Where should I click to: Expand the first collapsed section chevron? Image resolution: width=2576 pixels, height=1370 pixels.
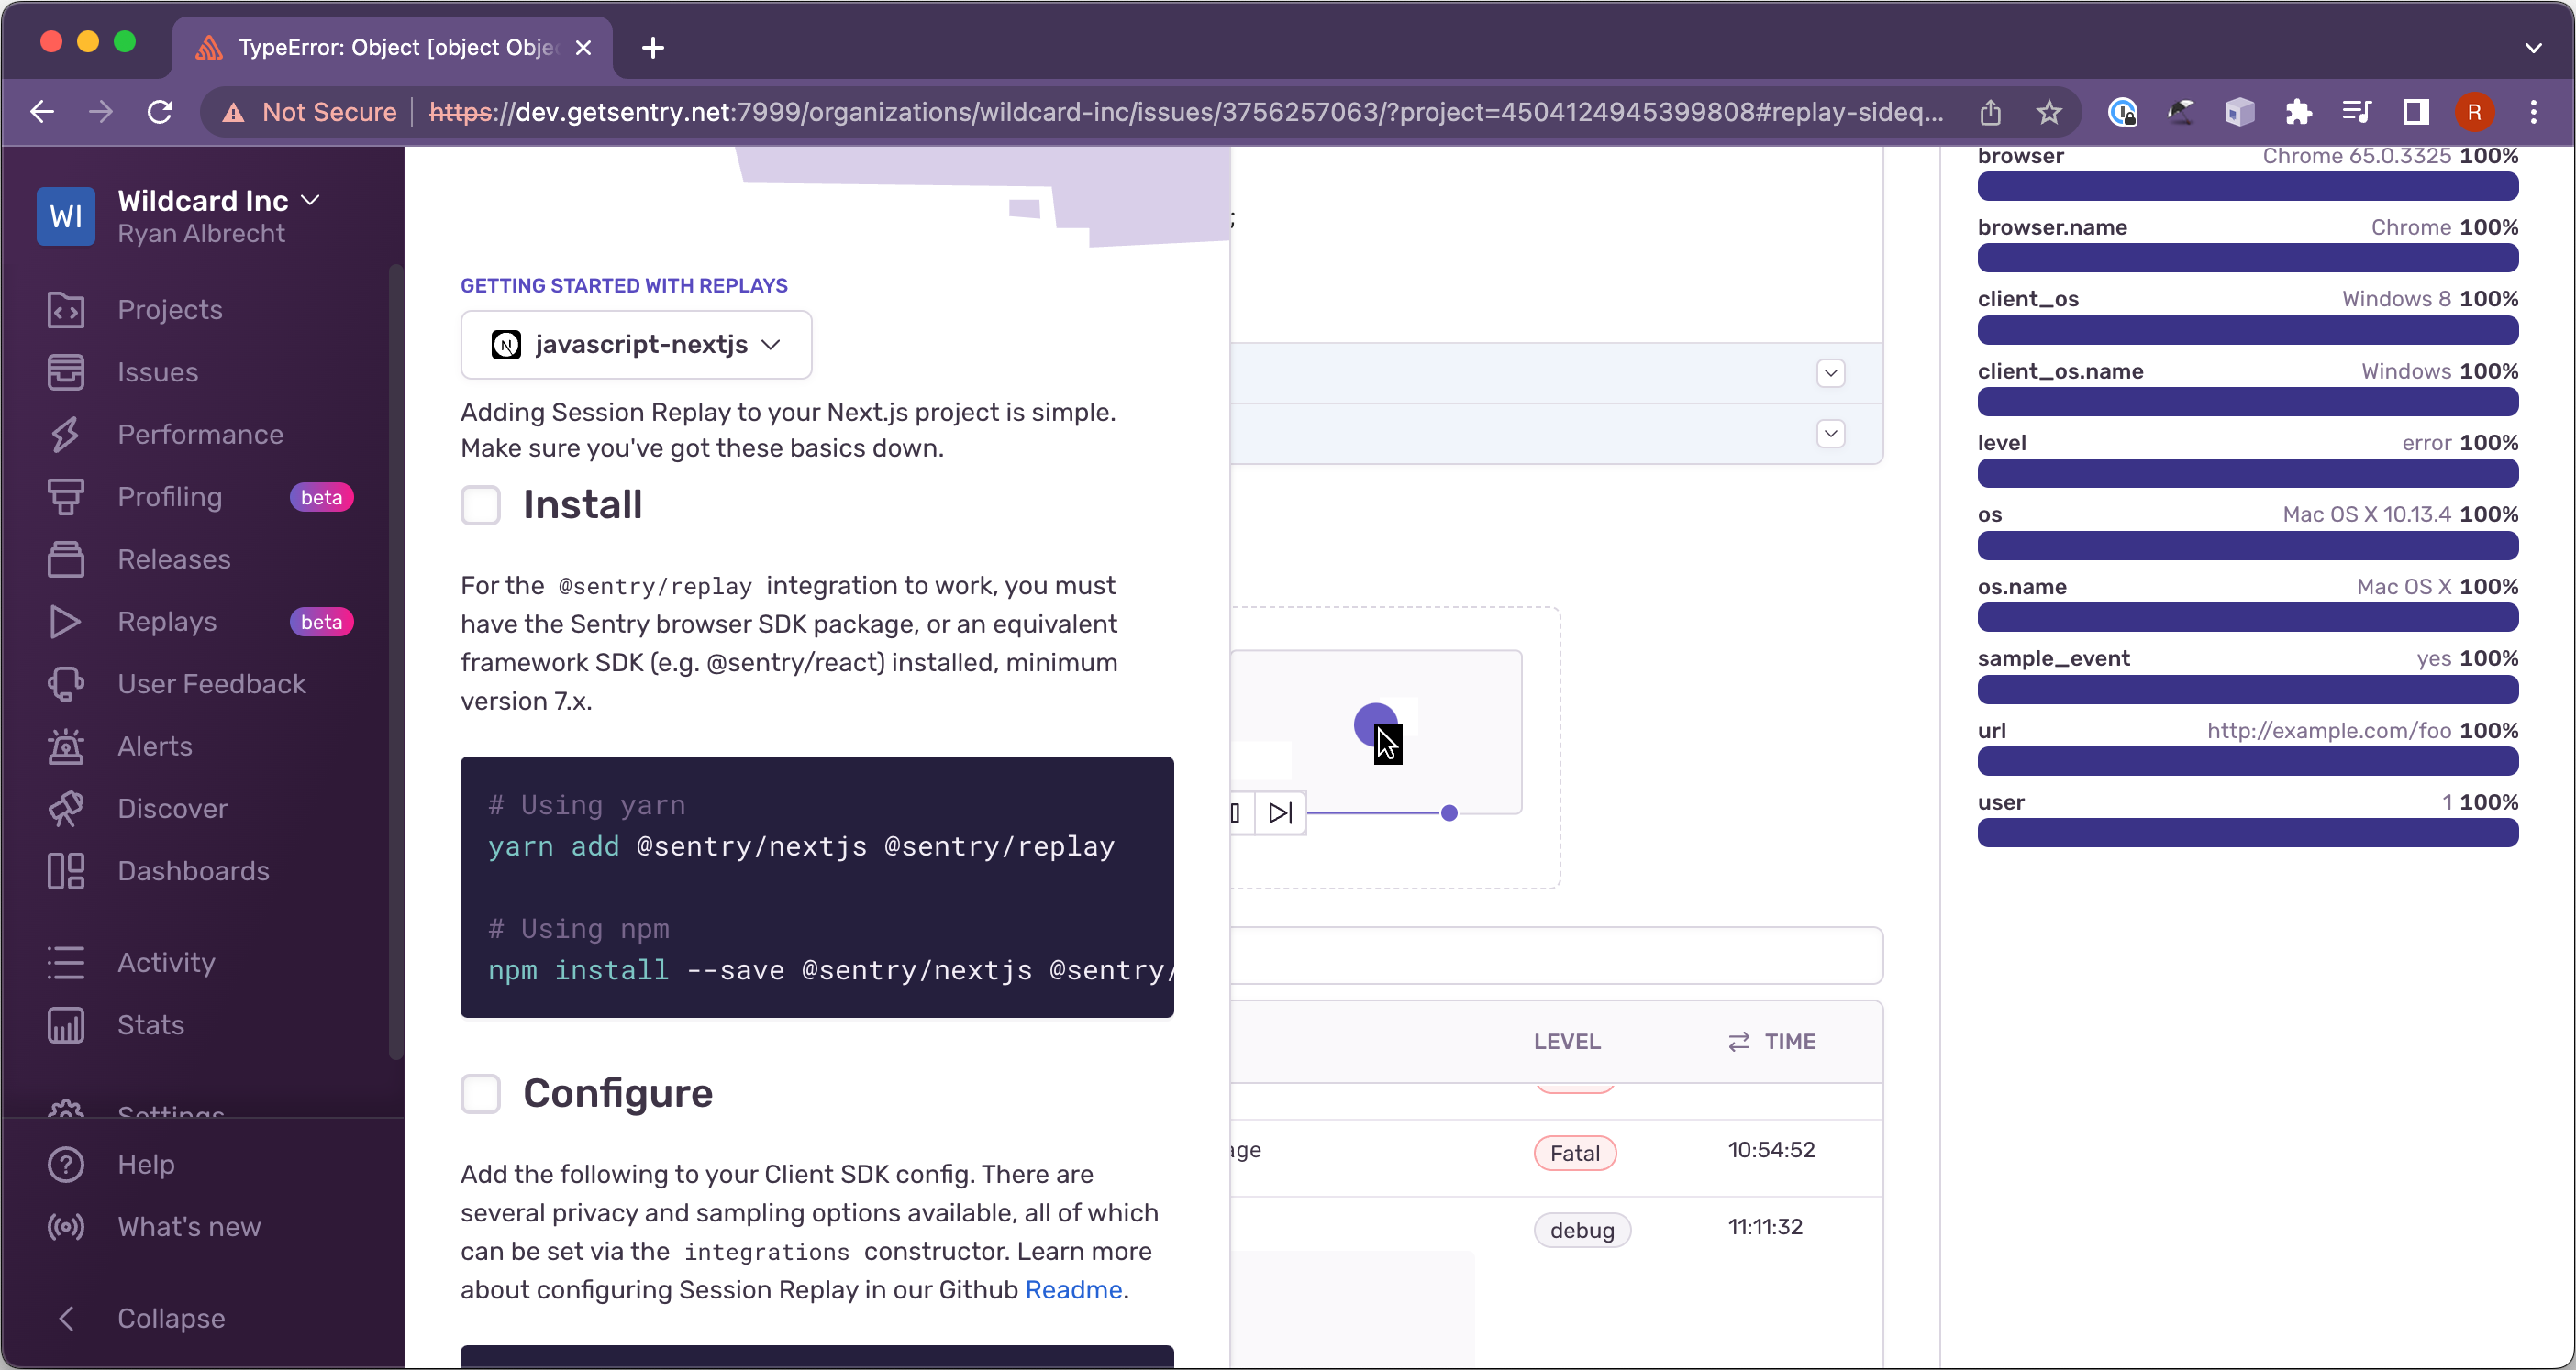[x=1830, y=374]
